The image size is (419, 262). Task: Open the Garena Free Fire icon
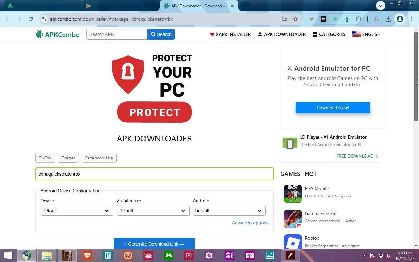(x=293, y=219)
